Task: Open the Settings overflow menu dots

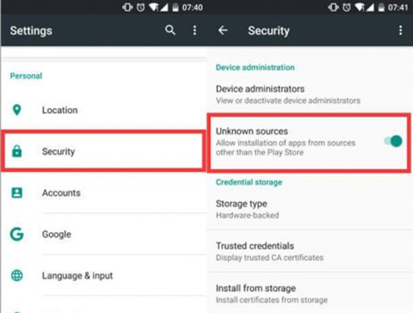Action: [195, 30]
